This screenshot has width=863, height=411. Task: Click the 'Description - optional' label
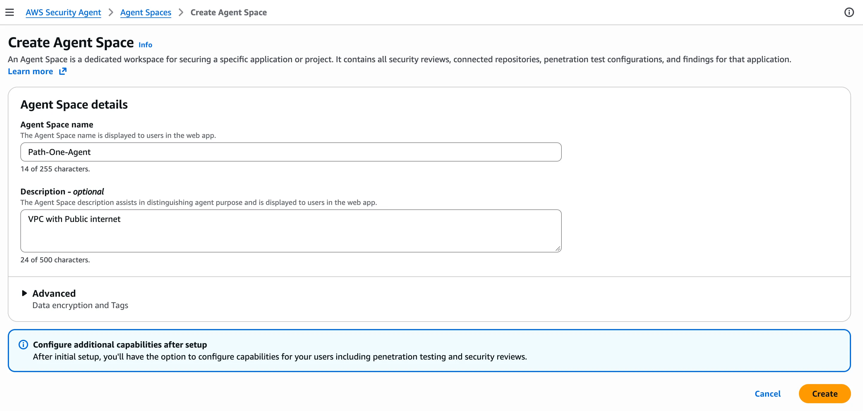(x=62, y=191)
